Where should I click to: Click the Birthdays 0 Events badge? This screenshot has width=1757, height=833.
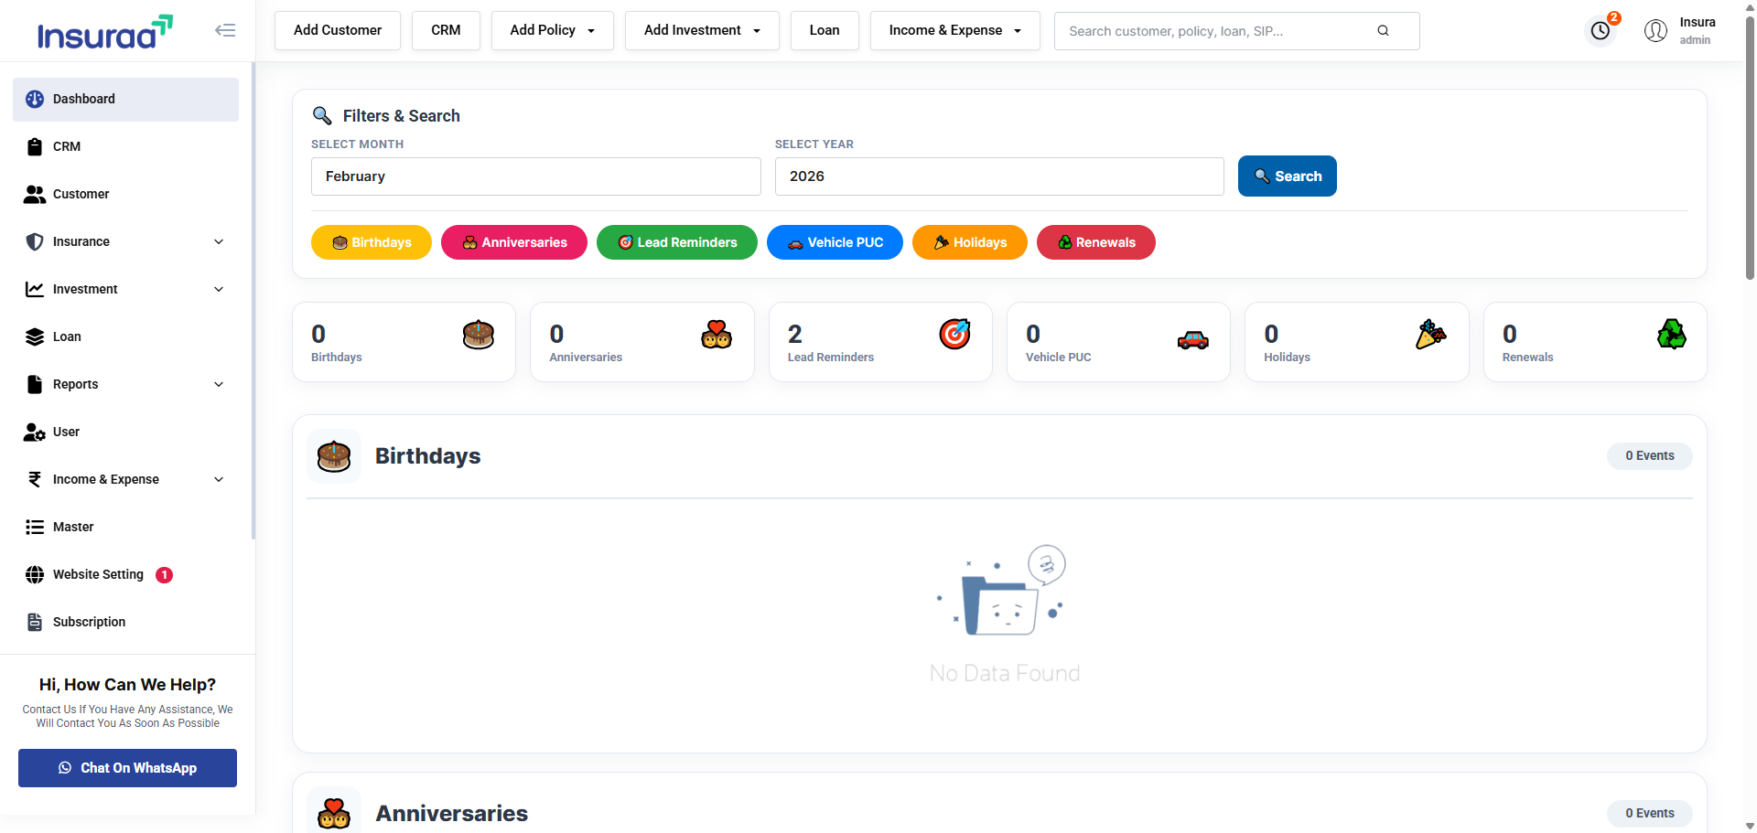(x=1649, y=455)
